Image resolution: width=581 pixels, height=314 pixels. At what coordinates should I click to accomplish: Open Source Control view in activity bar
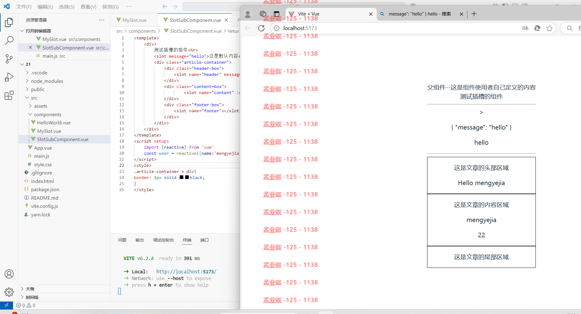pos(9,59)
